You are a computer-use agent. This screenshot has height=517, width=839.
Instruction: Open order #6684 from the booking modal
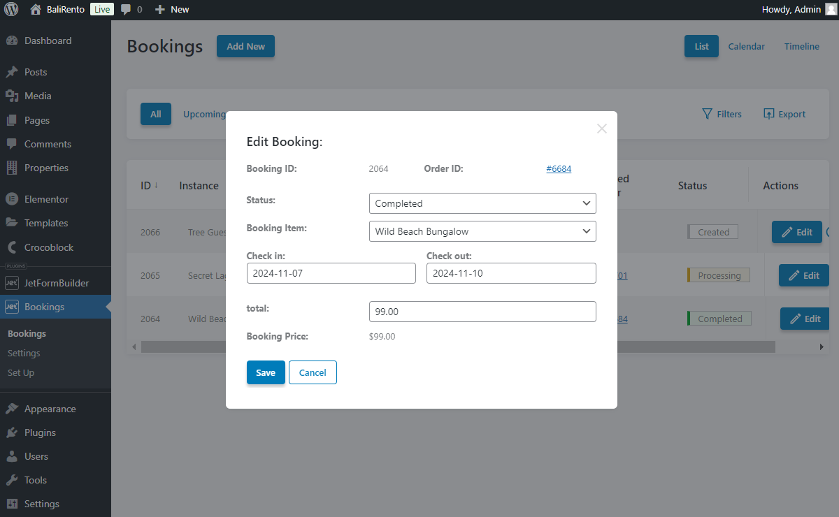(559, 168)
